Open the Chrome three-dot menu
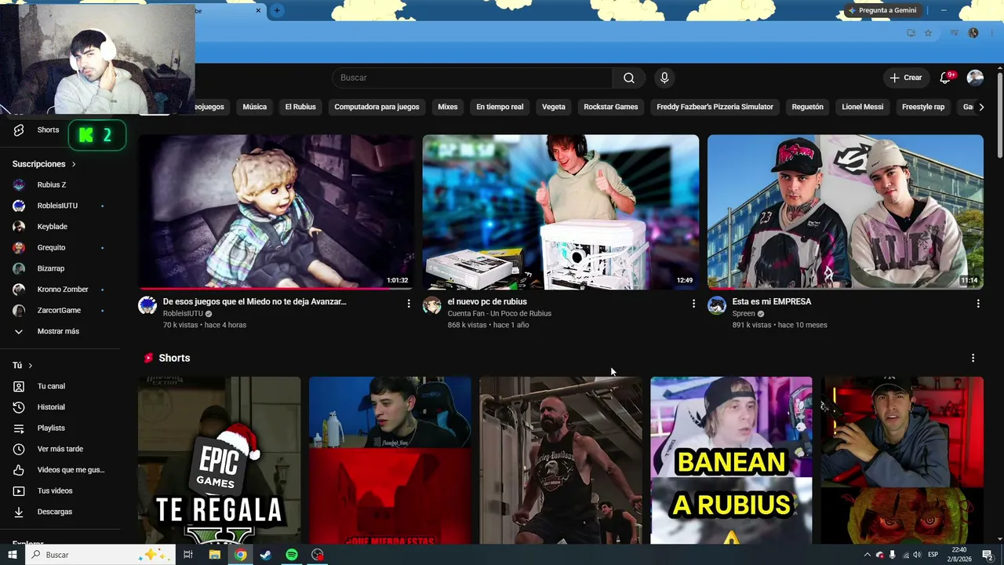 (x=991, y=33)
